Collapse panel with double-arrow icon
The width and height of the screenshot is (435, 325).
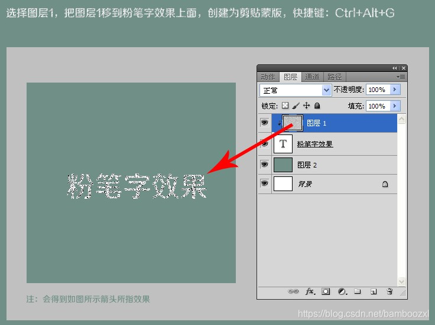394,68
